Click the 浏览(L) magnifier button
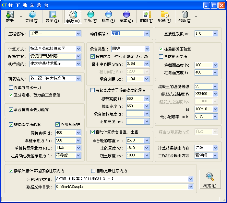Screen dimensions: 227x203 coord(210,179)
